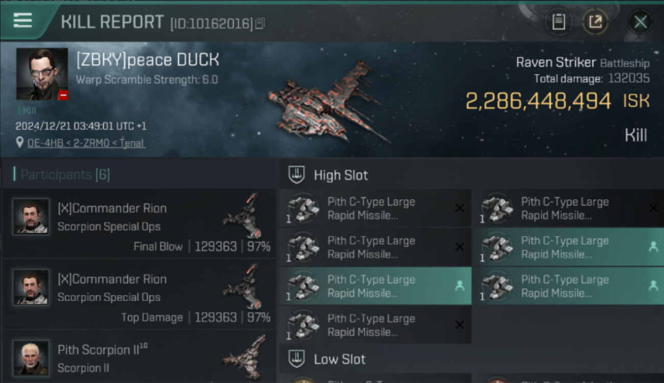This screenshot has height=383, width=664.
Task: Share the kill report via export icon
Action: click(595, 22)
